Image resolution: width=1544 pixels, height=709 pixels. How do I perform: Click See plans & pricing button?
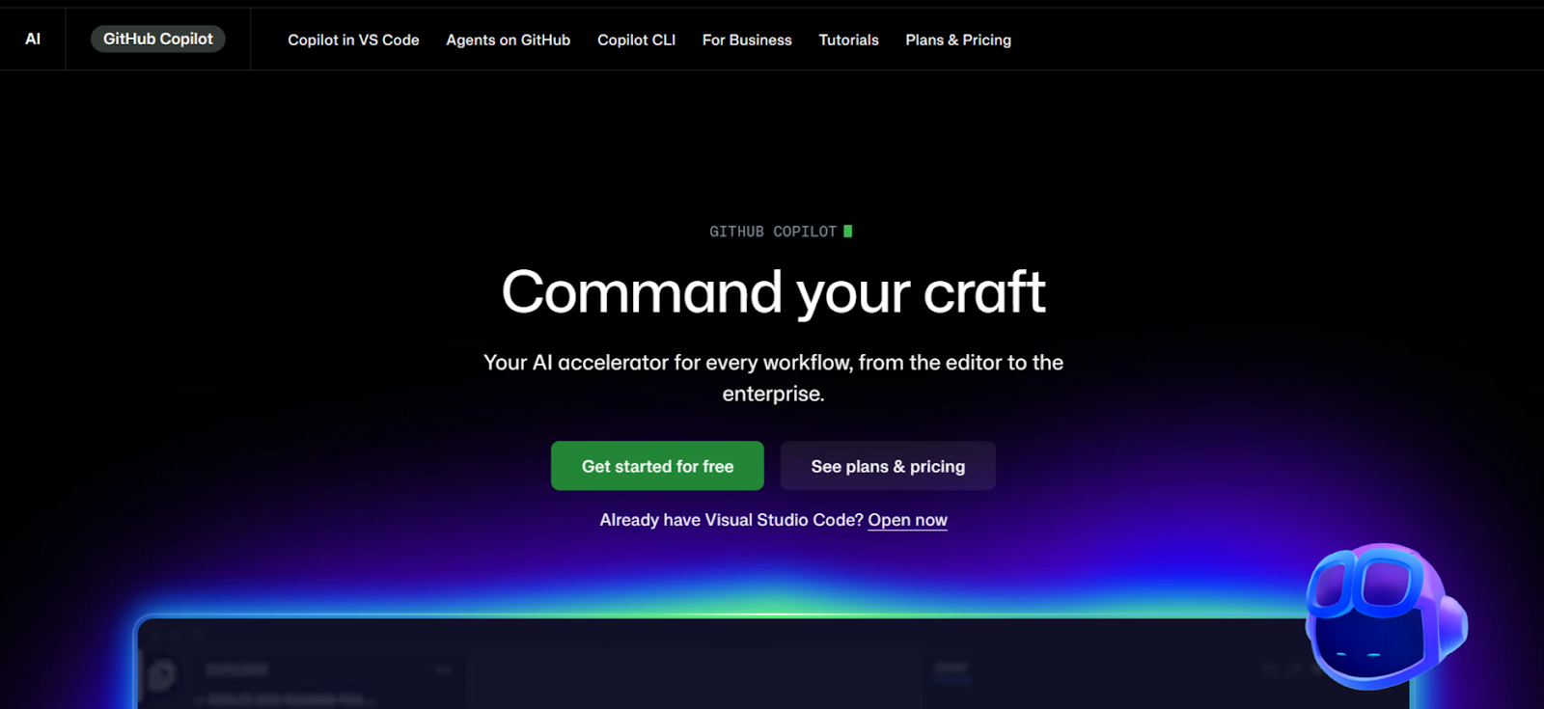(888, 466)
